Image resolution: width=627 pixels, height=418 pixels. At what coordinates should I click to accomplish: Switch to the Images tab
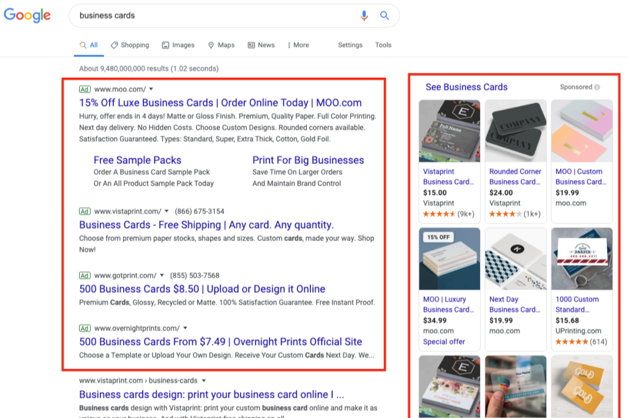pos(178,45)
